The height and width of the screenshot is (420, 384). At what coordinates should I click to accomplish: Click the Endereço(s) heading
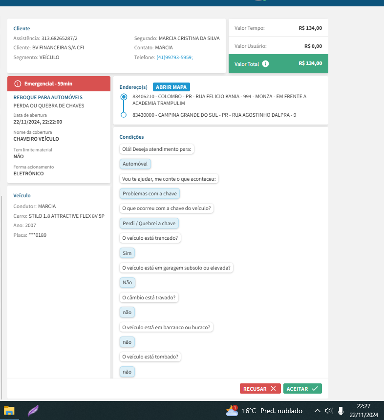coord(133,87)
